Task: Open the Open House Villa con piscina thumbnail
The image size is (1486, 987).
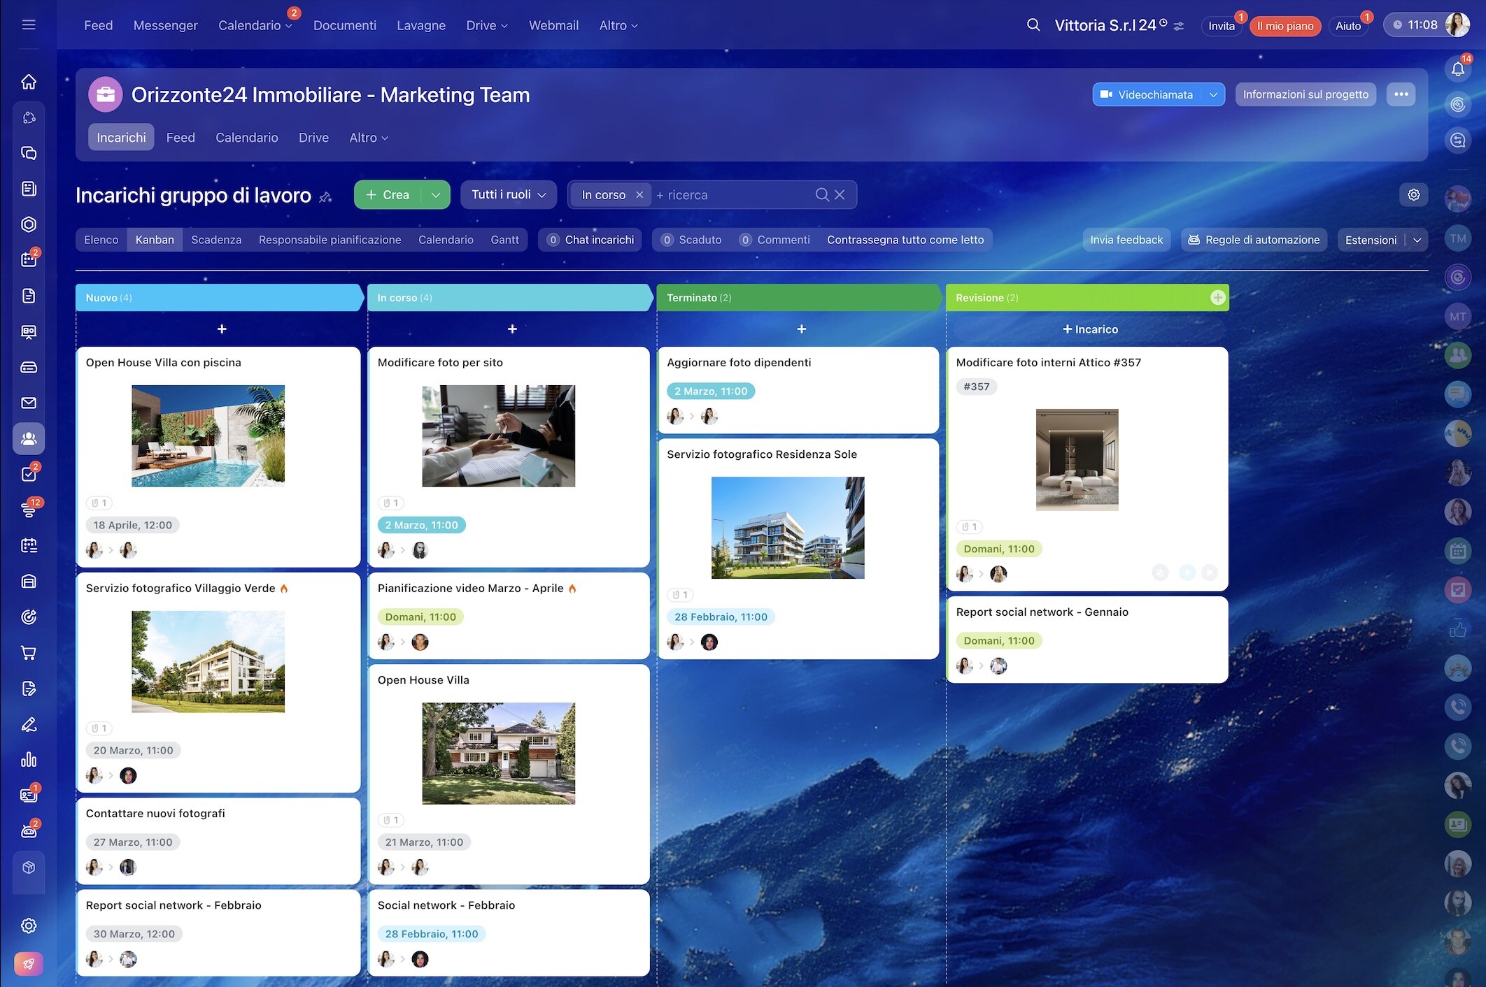Action: (x=208, y=436)
